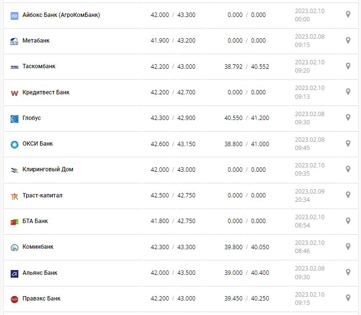Click the БТА Банк logo icon
This screenshot has width=361, height=315.
click(x=15, y=222)
